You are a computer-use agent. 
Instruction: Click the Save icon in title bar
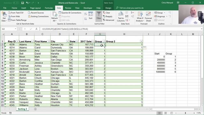[23, 3]
